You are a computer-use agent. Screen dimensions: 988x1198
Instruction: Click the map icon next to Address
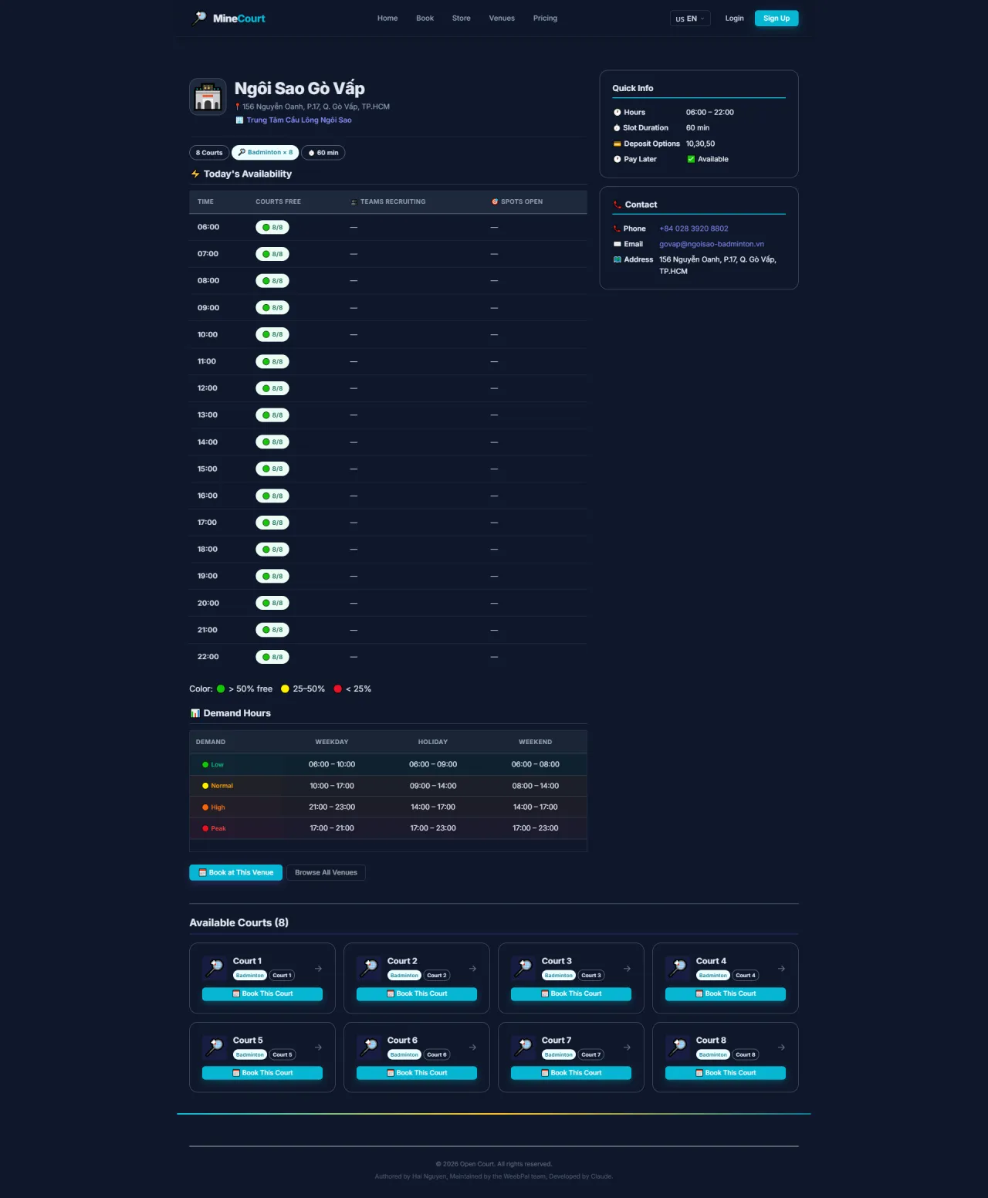coord(617,259)
